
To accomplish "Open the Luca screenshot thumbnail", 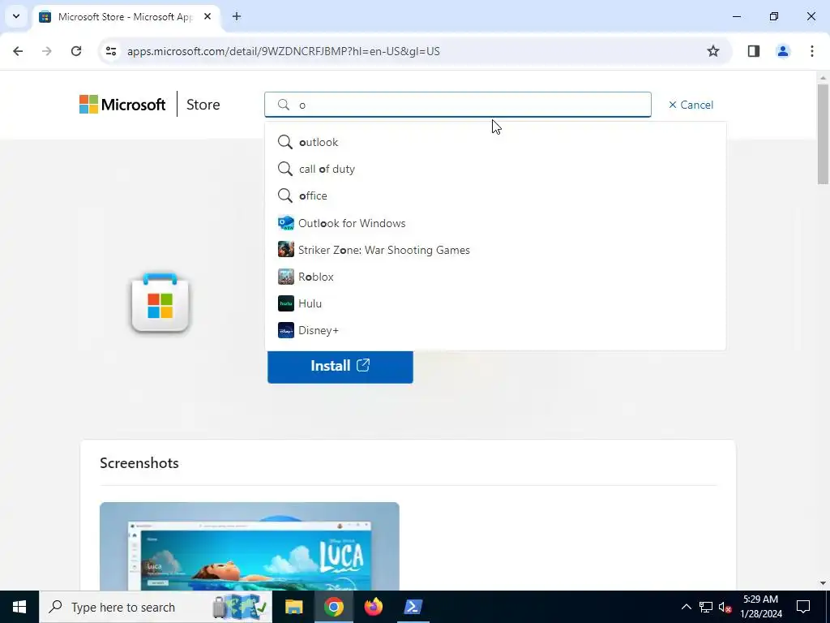I will coord(250,546).
